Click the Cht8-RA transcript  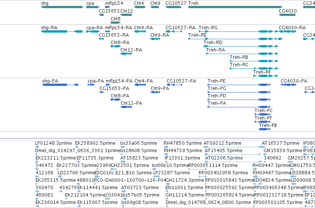click(116, 46)
